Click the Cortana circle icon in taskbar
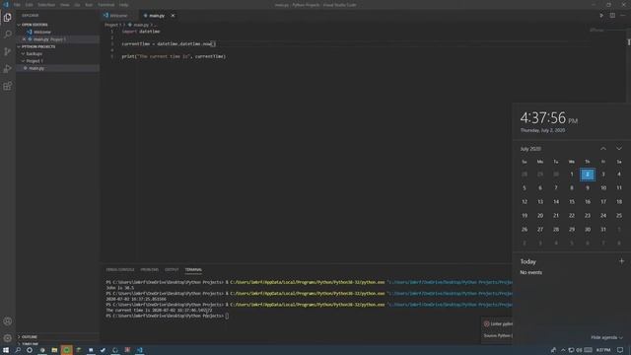Screen dimensions: 631x355 (30, 350)
